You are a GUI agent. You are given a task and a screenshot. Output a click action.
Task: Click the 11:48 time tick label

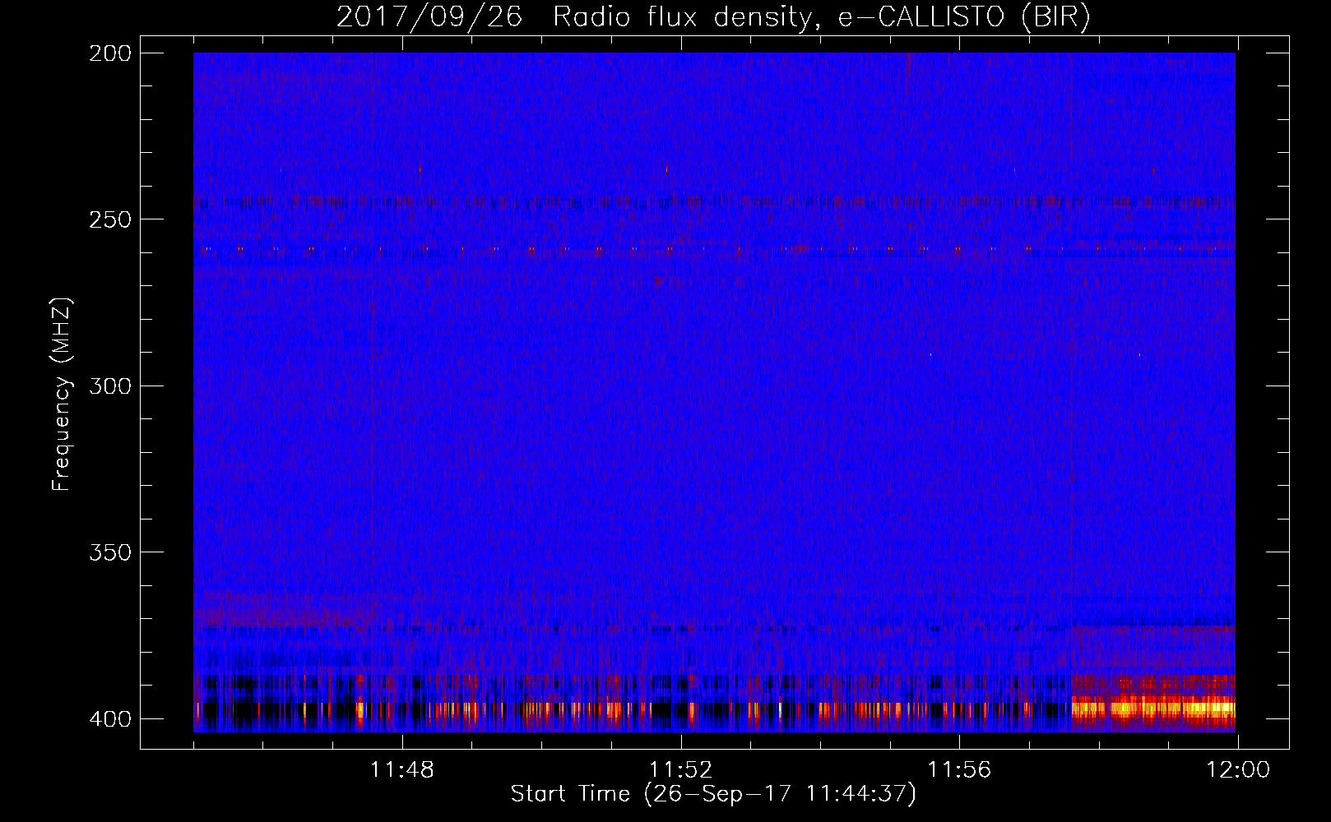[x=402, y=770]
